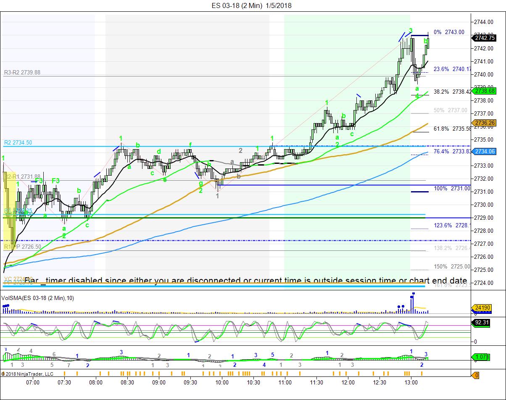Image resolution: width=506 pixels, height=400 pixels.
Task: Click the 2730.00 price axis label
Action: point(483,205)
